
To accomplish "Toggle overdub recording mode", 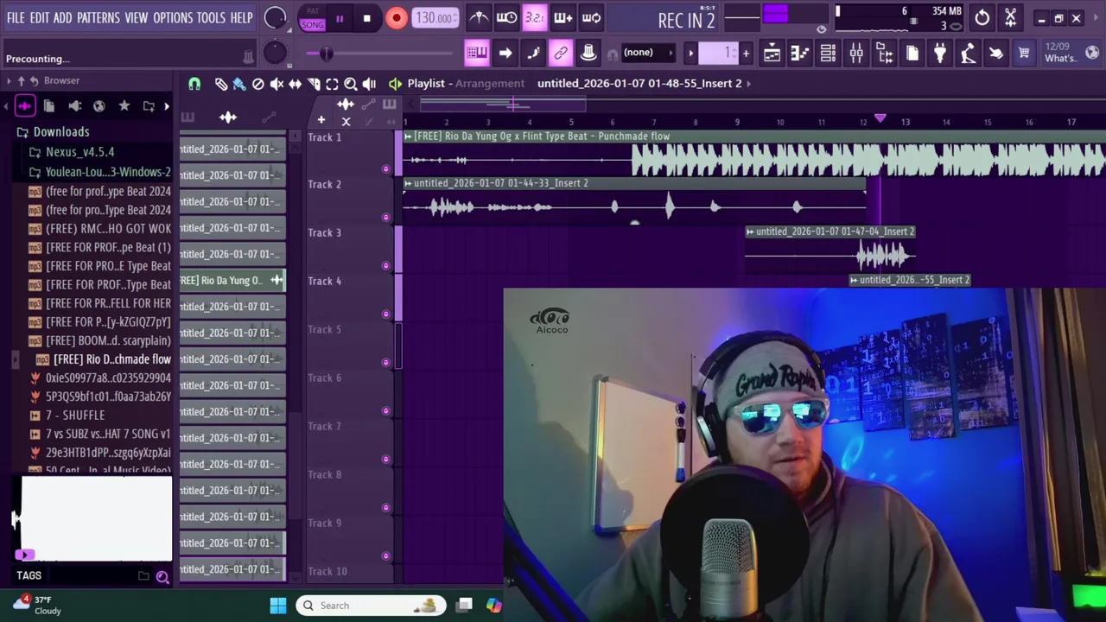I will (x=563, y=17).
